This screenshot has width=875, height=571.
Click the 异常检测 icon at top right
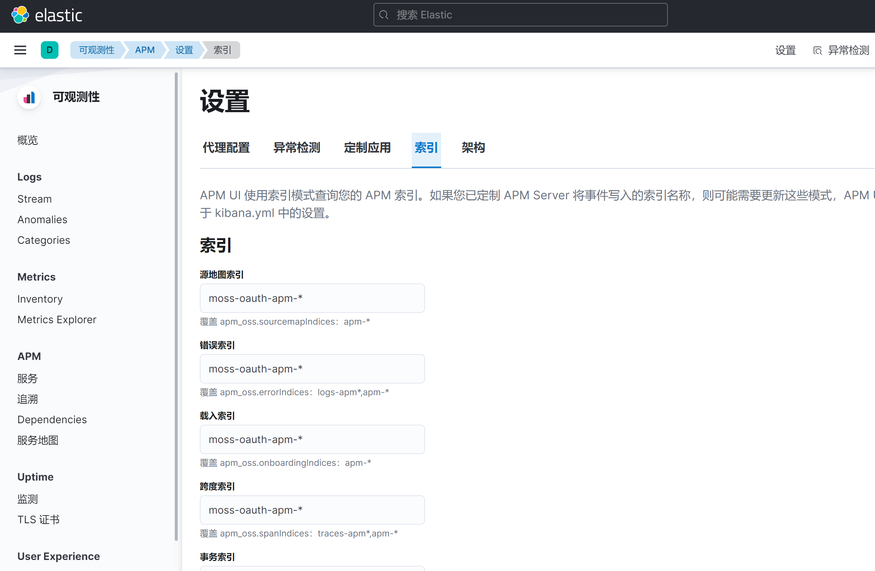818,50
